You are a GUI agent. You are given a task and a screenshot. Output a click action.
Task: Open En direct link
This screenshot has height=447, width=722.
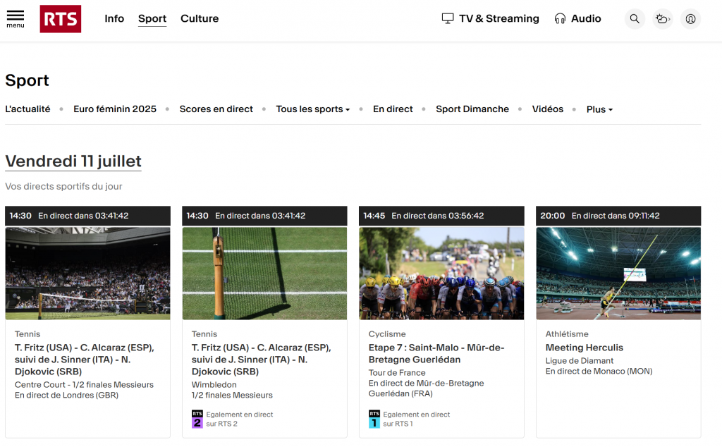[393, 109]
